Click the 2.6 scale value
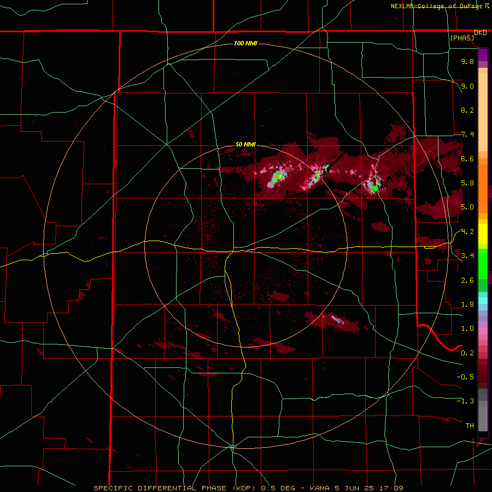The image size is (492, 492). click(467, 280)
